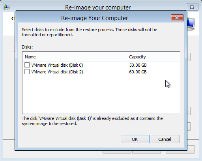This screenshot has width=202, height=161.
Task: Click the Re-image Your Computer dialog title bar
Action: 94,18
